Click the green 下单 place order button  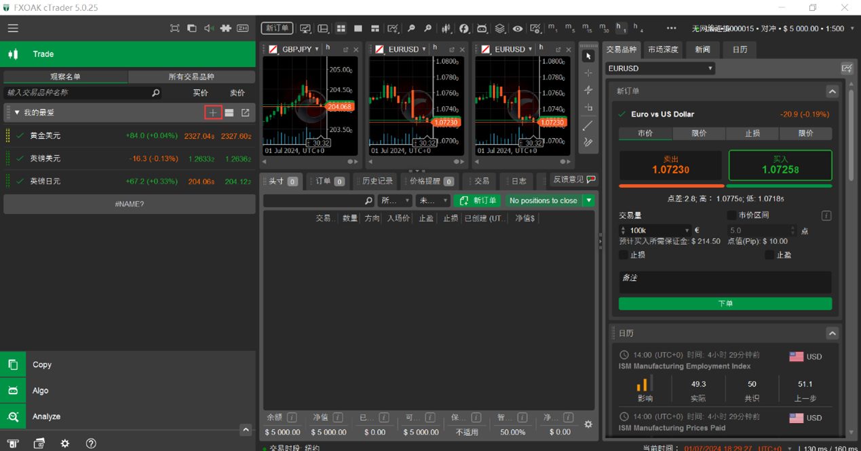click(x=724, y=303)
